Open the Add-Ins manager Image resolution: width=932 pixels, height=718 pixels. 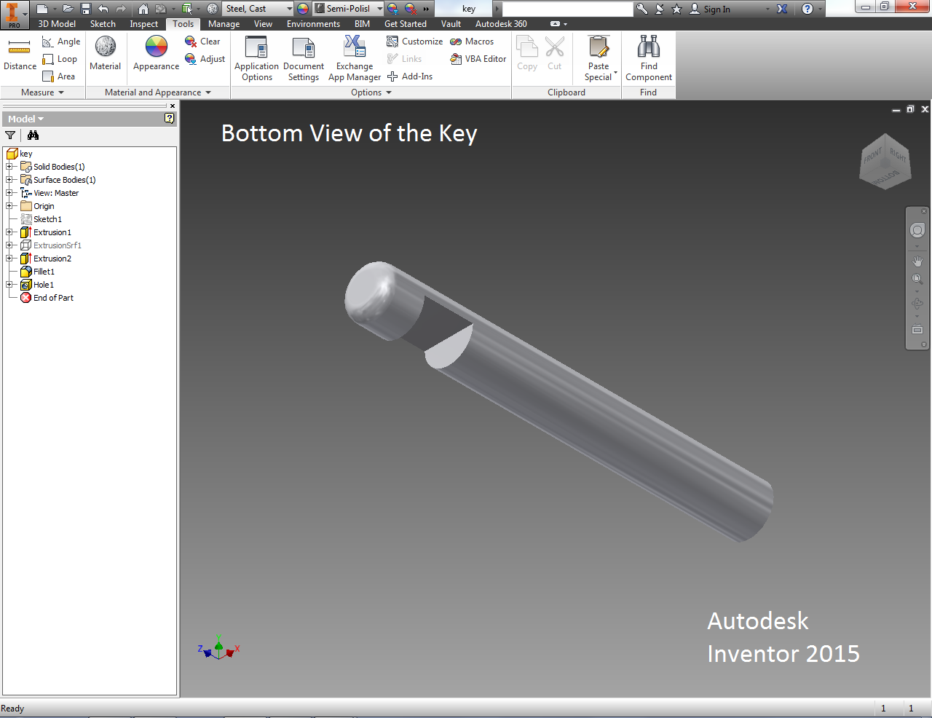coord(410,76)
